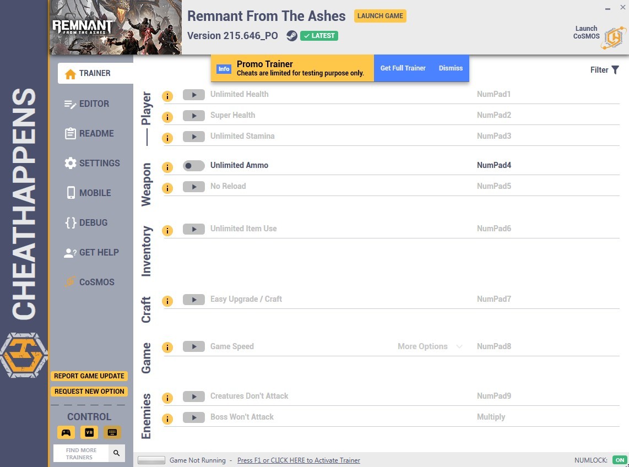This screenshot has width=629, height=467.
Task: Click the NUMLOCK ON indicator
Action: point(620,460)
